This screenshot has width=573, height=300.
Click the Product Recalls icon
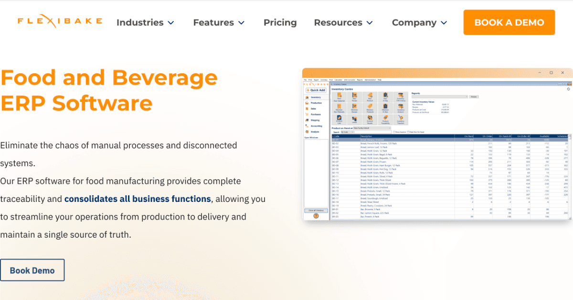tap(370, 119)
